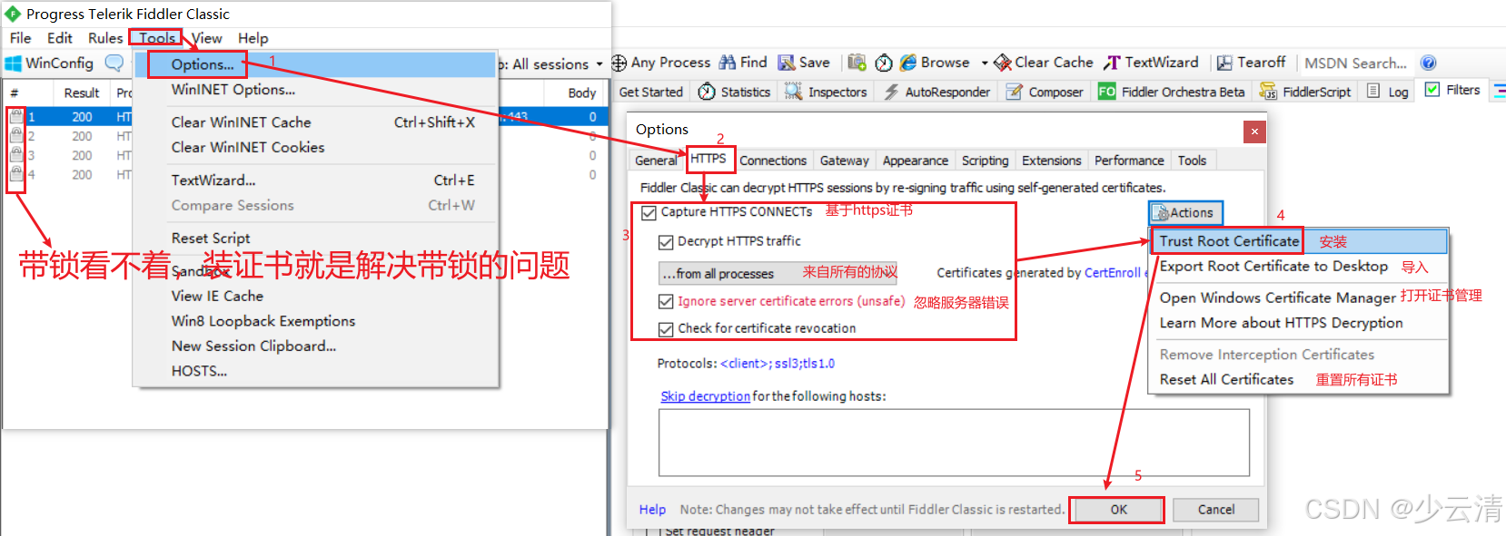Viewport: 1506px width, 536px height.
Task: Open the AutoResponder tab
Action: 937,92
